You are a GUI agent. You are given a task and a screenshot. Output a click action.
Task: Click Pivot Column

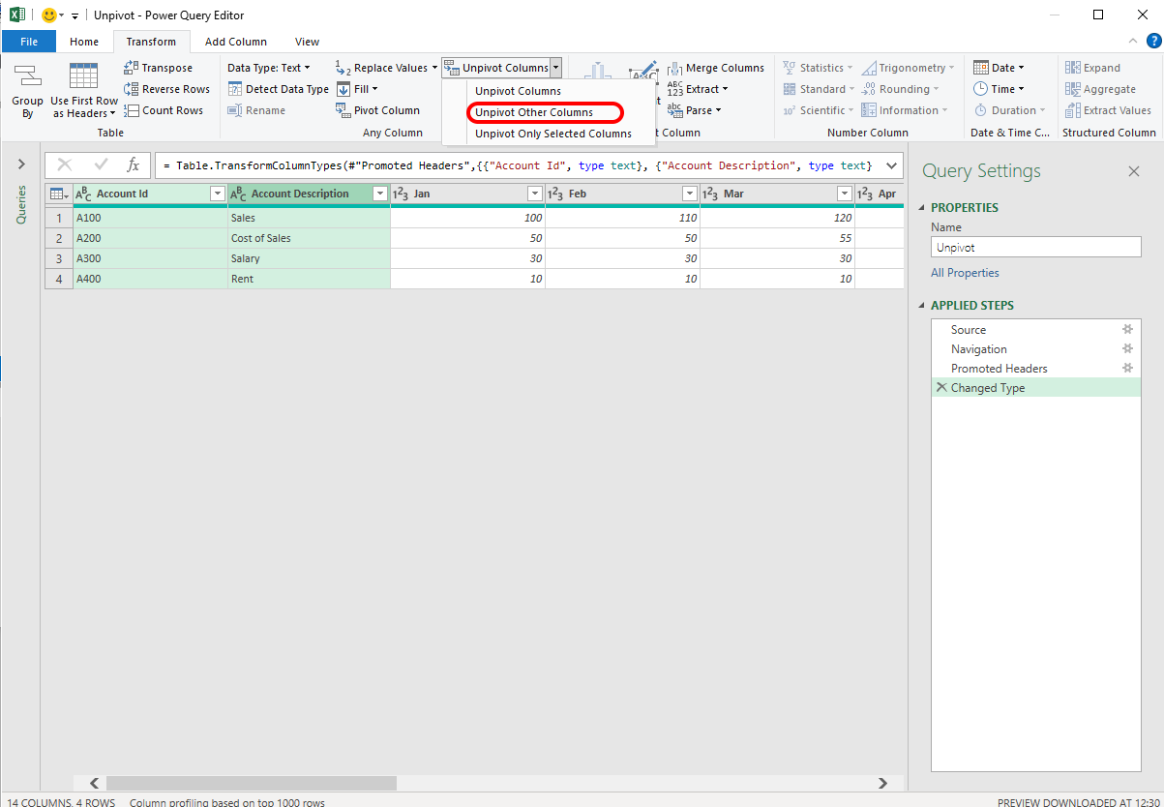[377, 110]
